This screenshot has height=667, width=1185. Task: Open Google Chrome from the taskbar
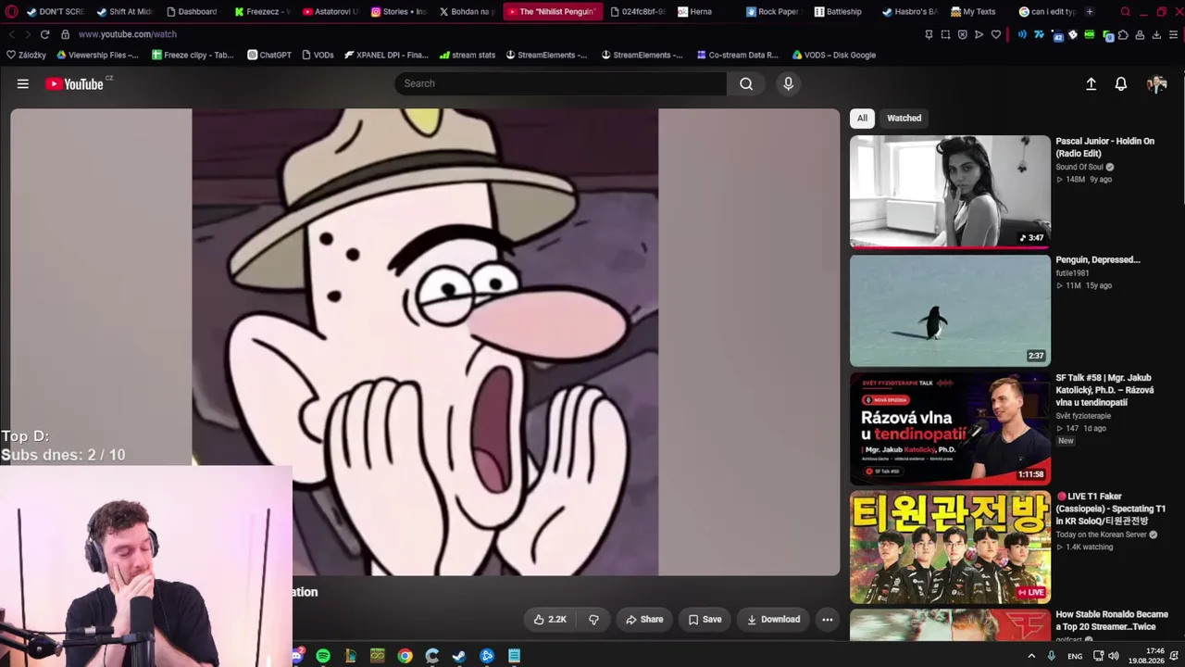point(405,656)
